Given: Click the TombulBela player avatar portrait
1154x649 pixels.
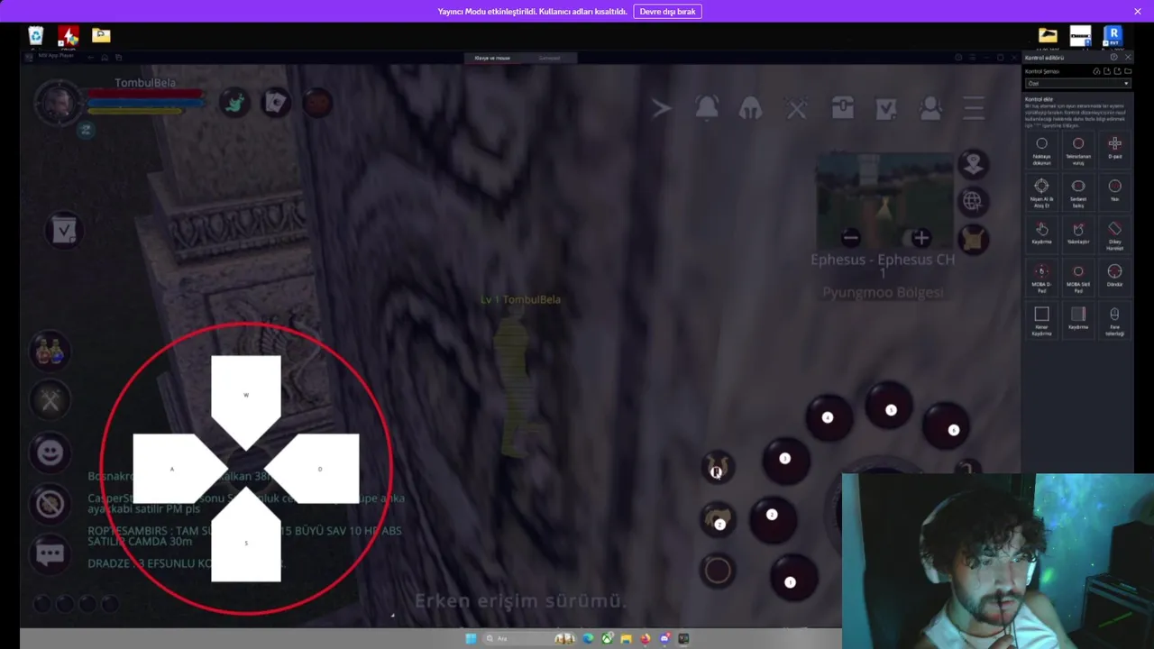Looking at the screenshot, I should click(x=58, y=103).
